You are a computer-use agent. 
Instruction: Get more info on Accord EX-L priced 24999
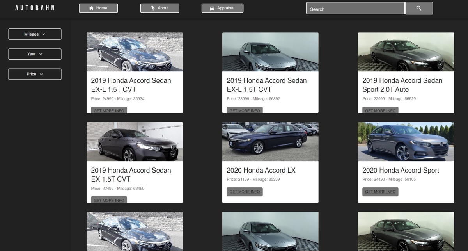click(x=109, y=110)
